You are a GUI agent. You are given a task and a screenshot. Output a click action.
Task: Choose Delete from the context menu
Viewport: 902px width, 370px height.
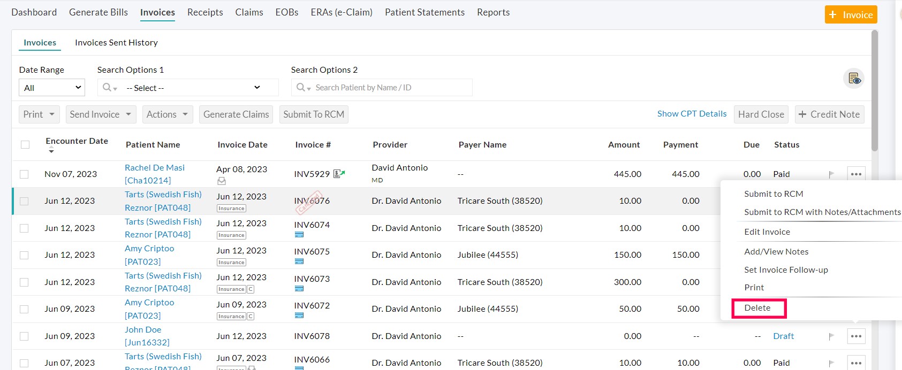click(x=757, y=308)
